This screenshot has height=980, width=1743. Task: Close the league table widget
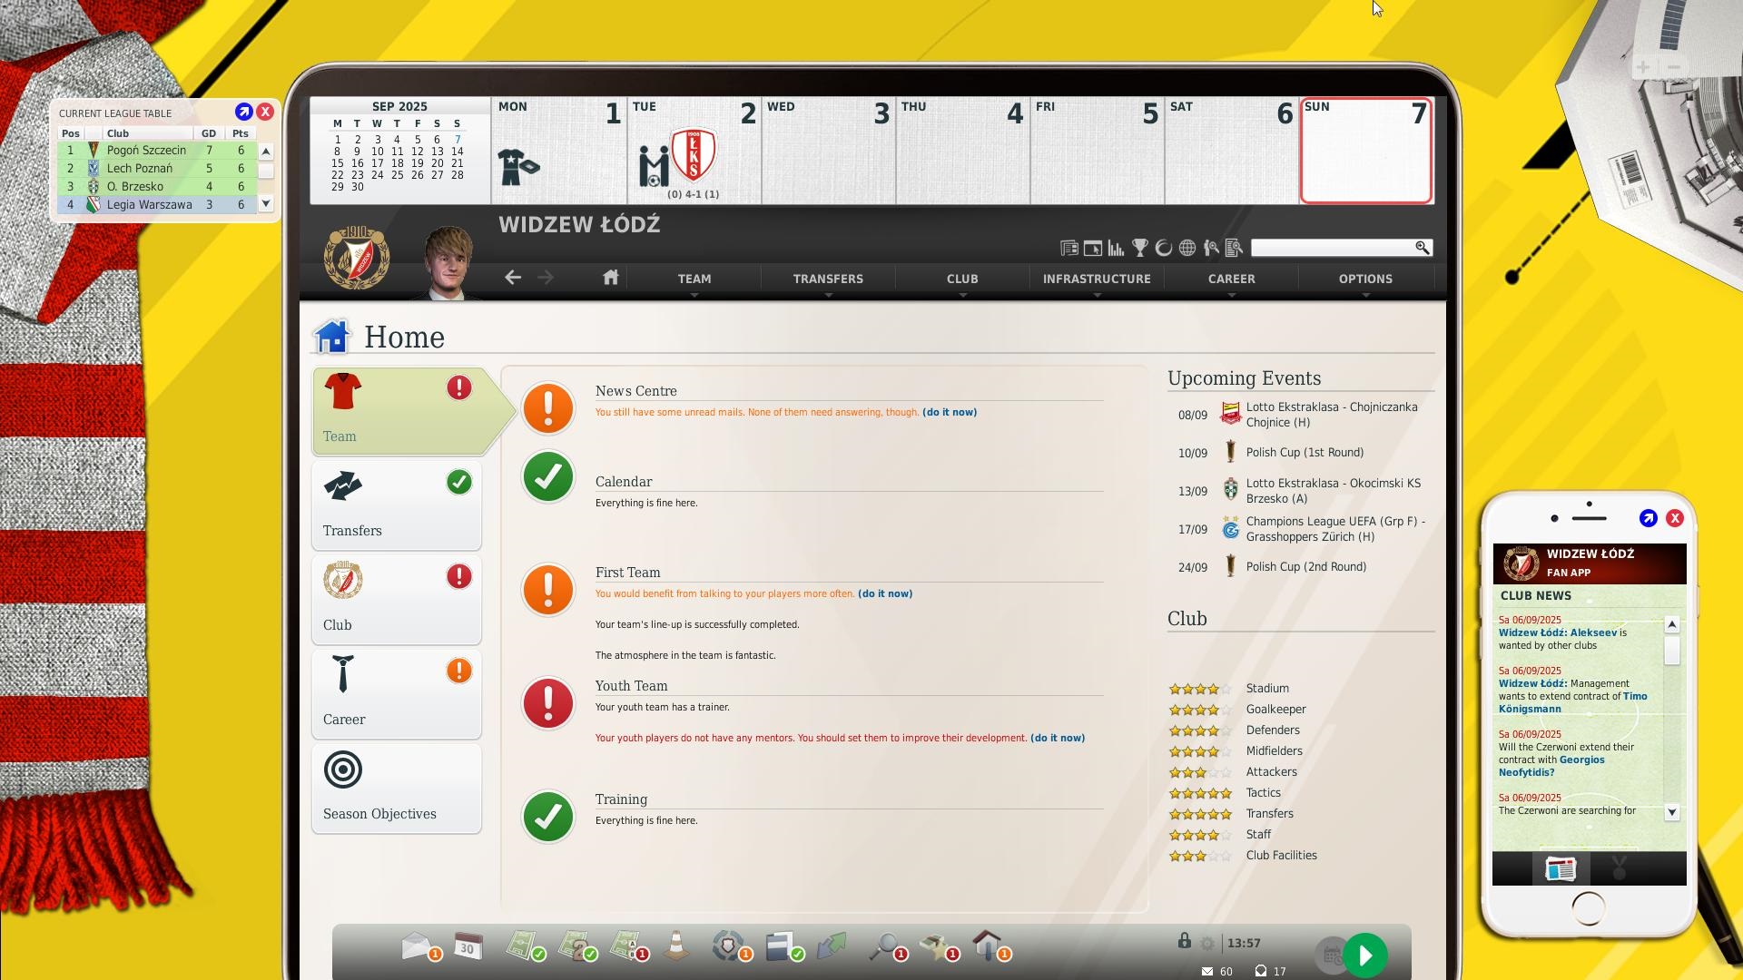click(266, 113)
